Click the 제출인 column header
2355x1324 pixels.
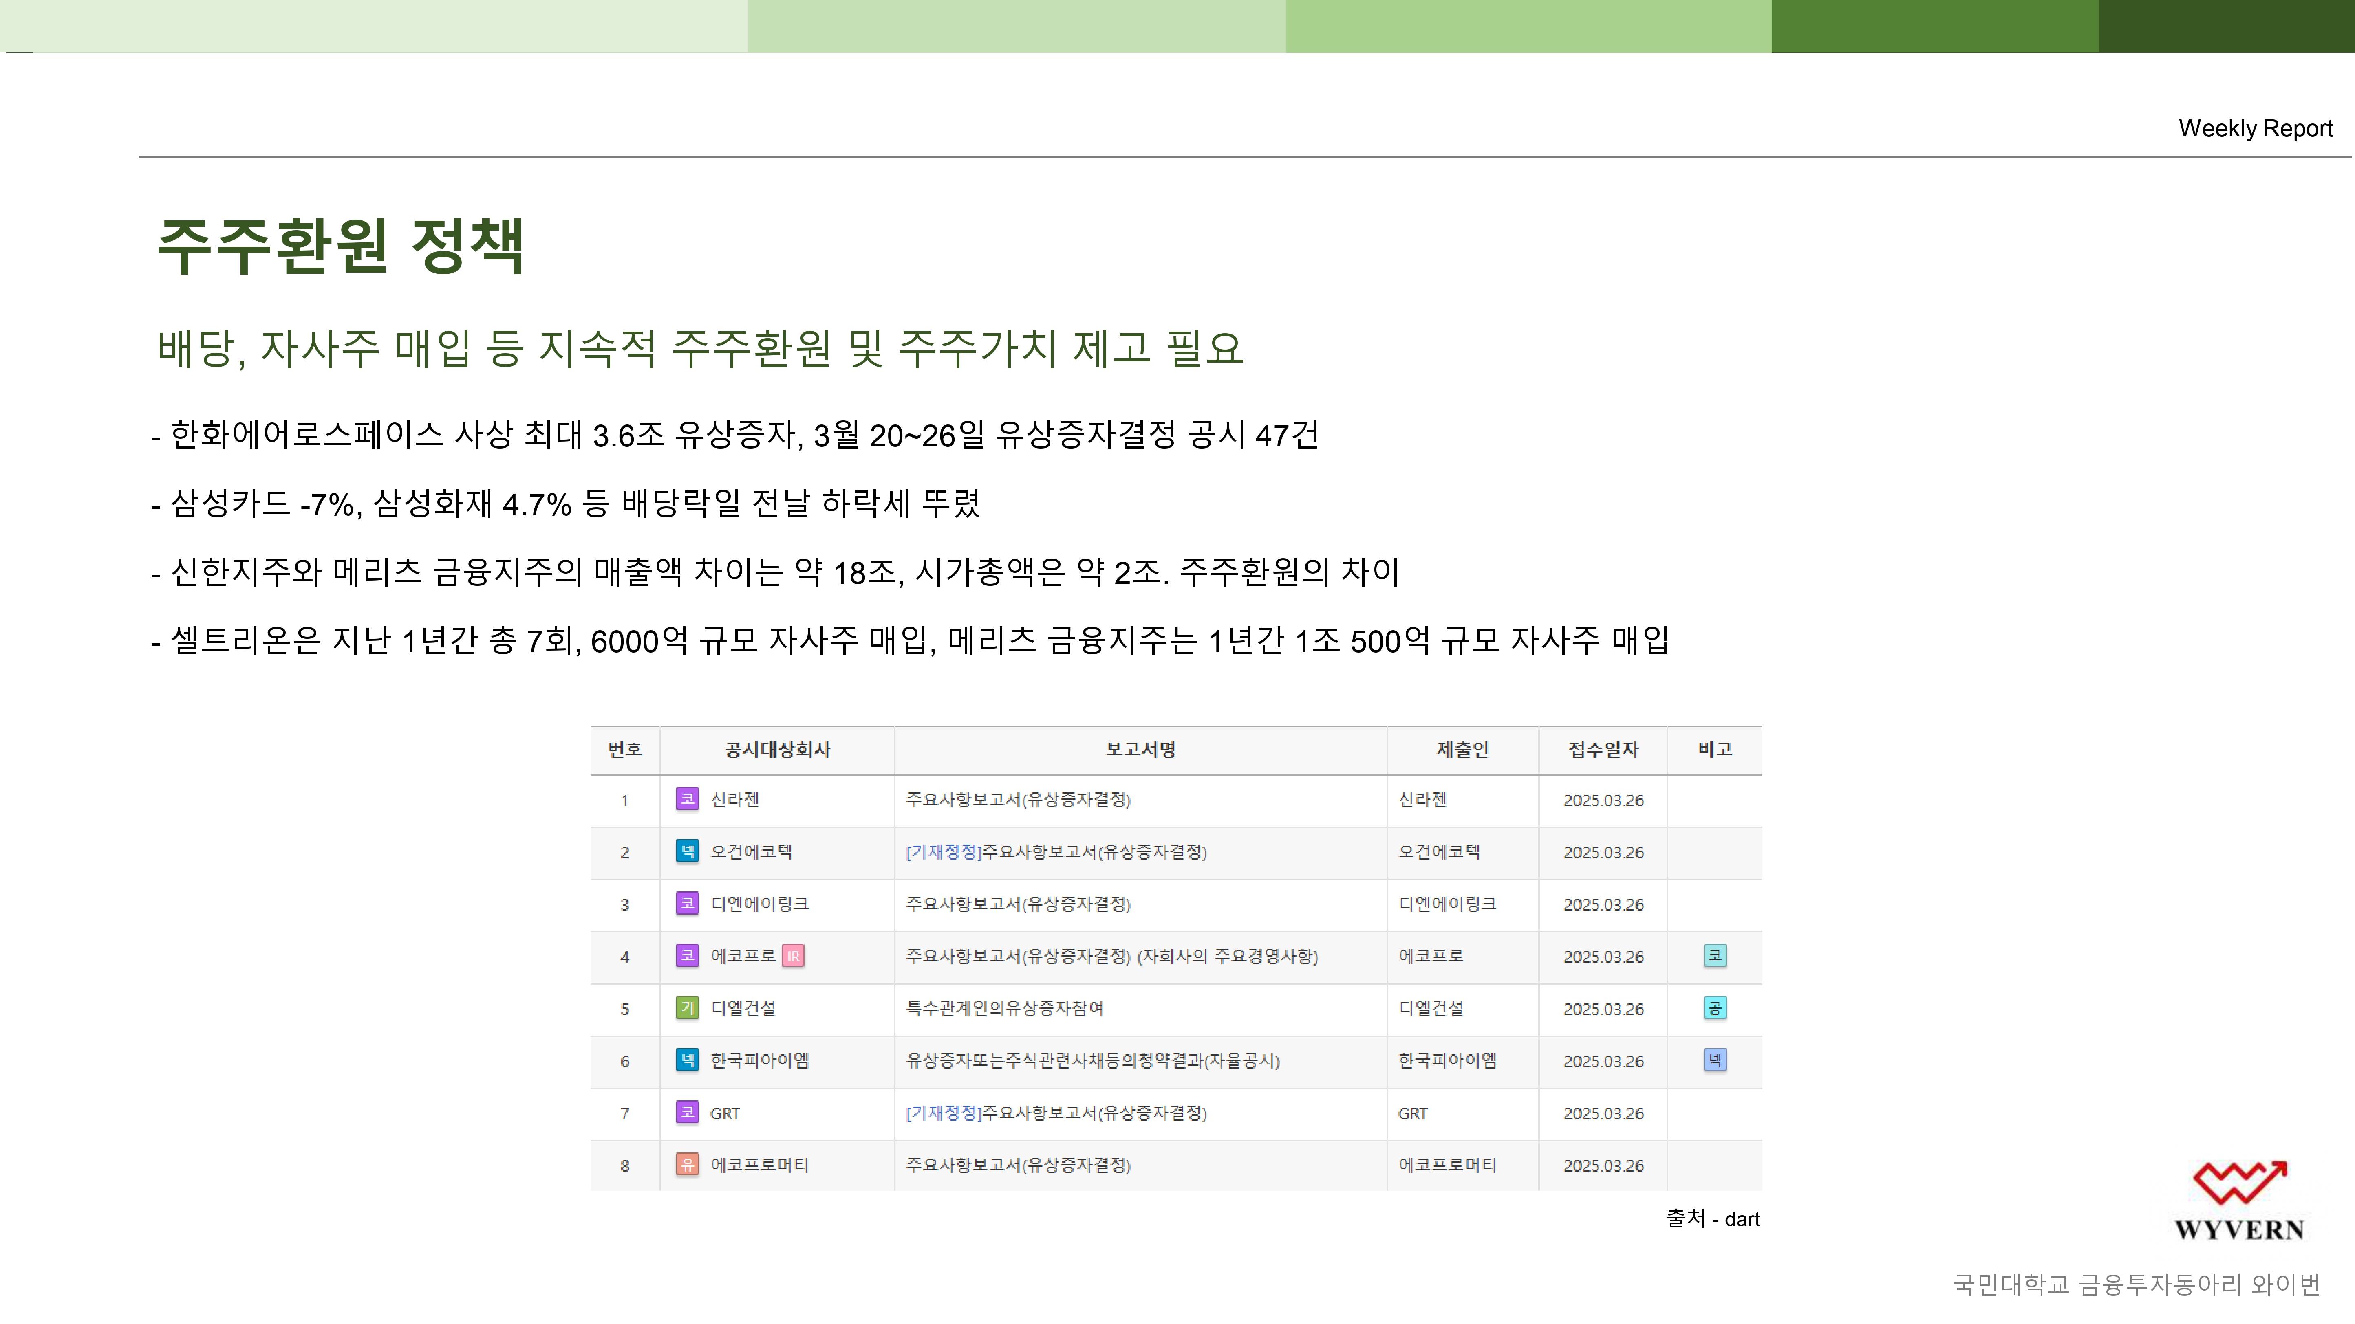click(1463, 749)
